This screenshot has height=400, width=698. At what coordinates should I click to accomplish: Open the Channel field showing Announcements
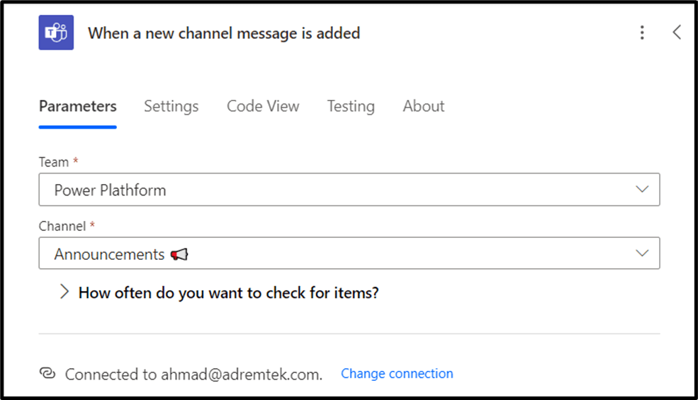click(x=340, y=253)
